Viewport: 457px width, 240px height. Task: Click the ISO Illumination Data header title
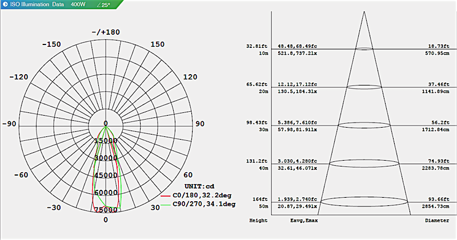[37, 5]
